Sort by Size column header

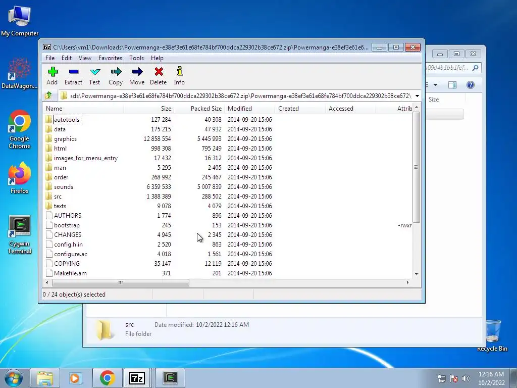(148, 109)
